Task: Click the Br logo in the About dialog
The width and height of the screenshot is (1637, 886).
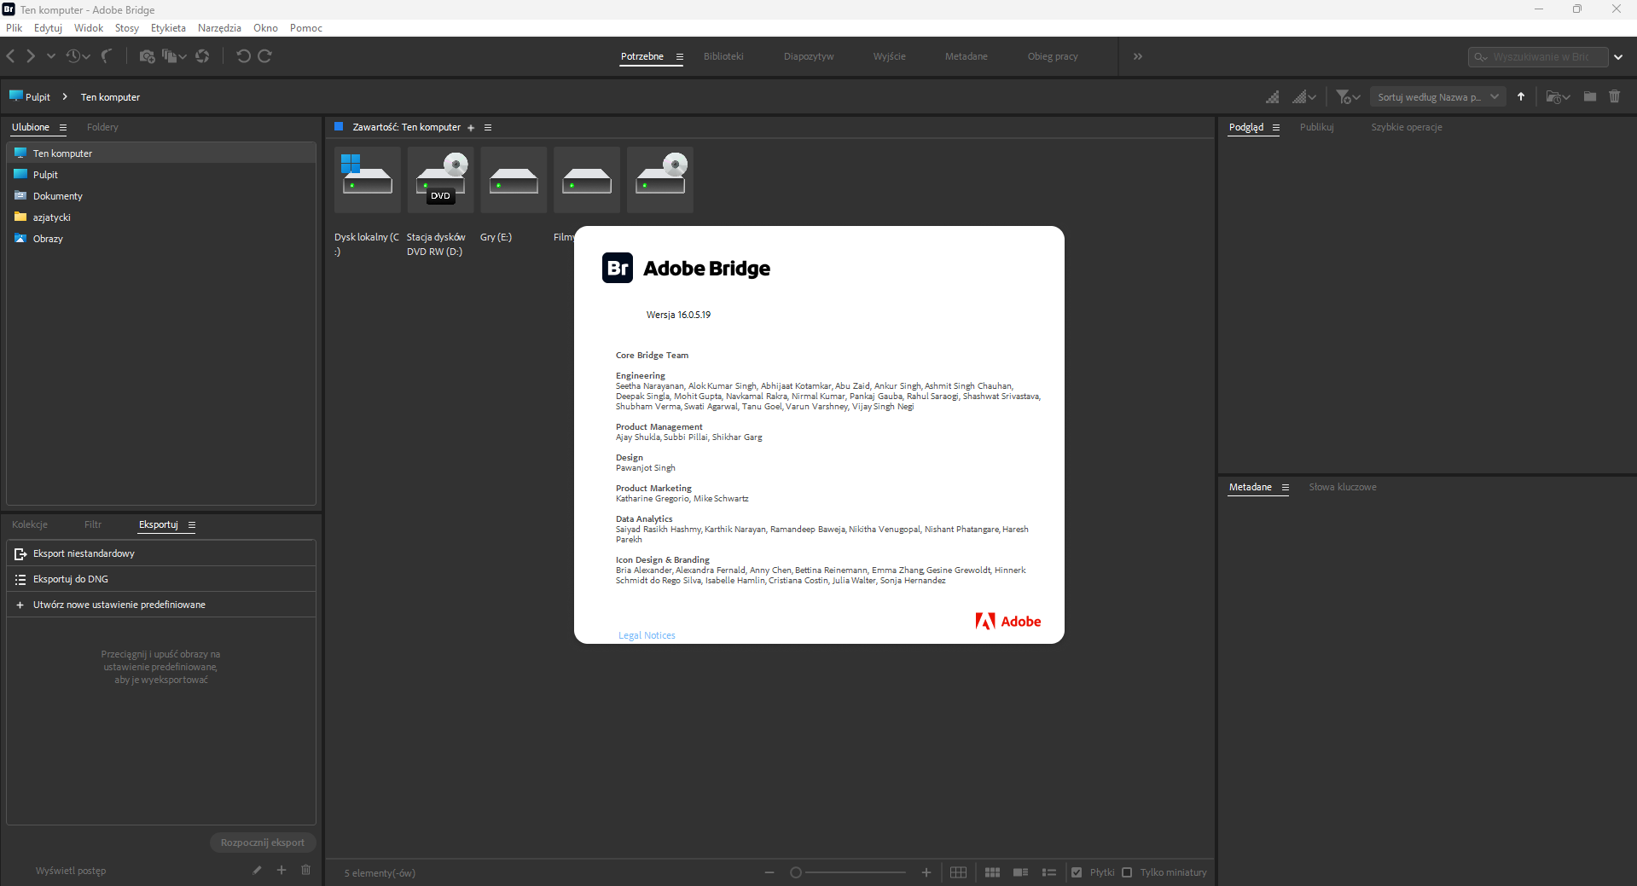Action: tap(618, 268)
